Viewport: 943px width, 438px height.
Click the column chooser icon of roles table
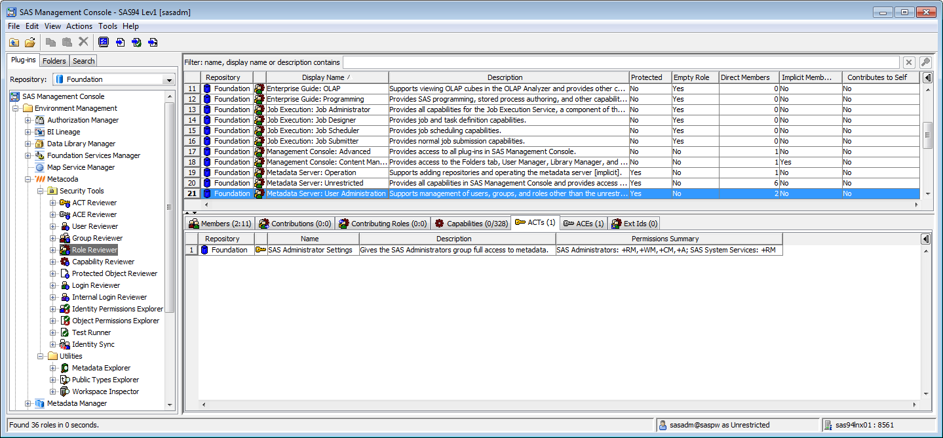pyautogui.click(x=927, y=77)
